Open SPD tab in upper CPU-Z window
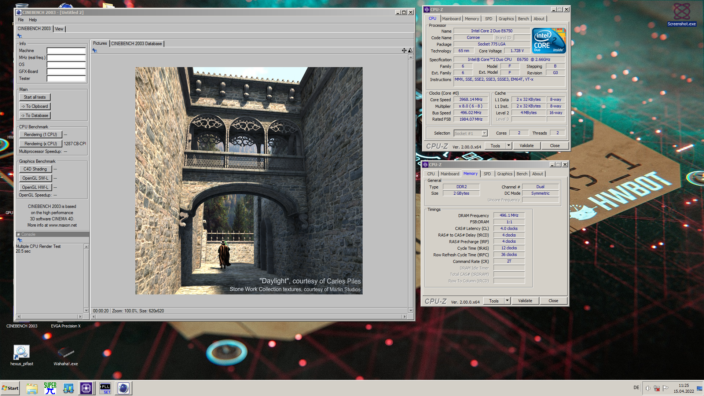704x396 pixels. (x=489, y=19)
